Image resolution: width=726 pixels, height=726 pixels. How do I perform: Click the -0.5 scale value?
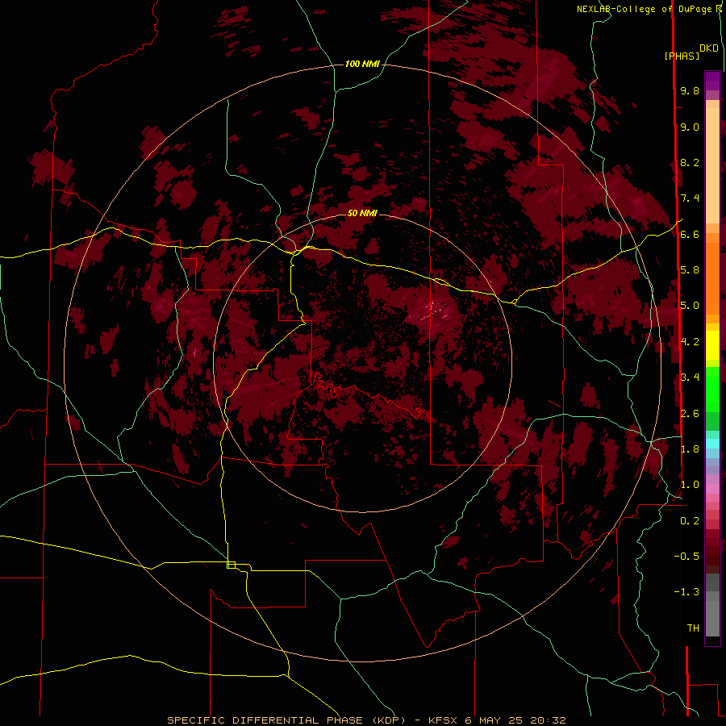(x=686, y=557)
